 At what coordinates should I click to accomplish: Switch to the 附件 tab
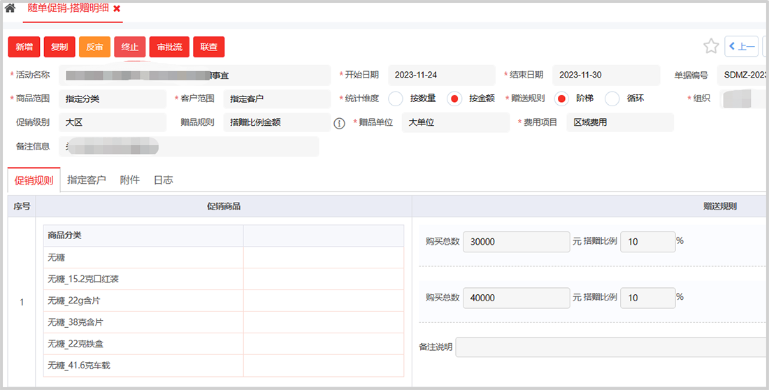[x=129, y=180]
